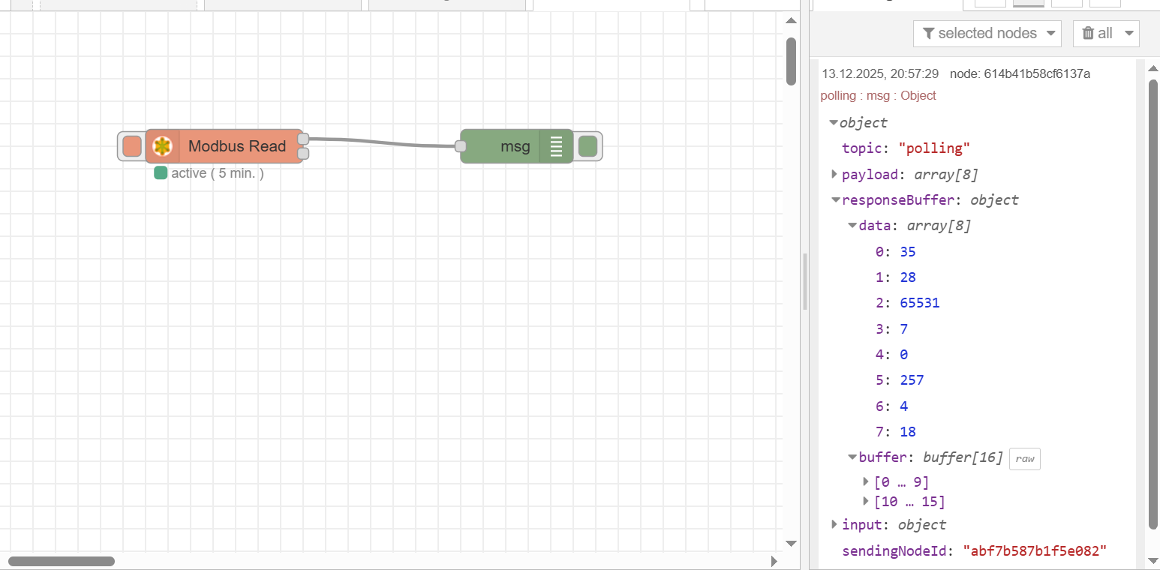Click the input port of msg node
Image resolution: width=1160 pixels, height=570 pixels.
click(x=461, y=146)
